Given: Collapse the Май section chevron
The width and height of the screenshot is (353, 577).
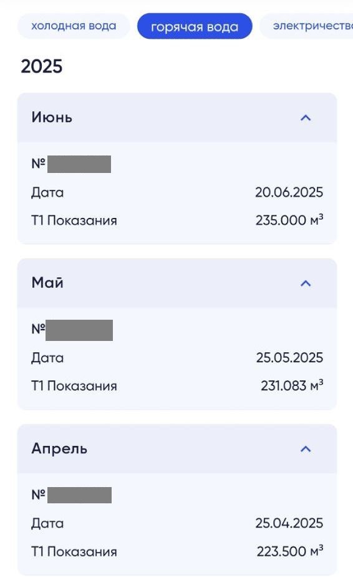Looking at the screenshot, I should tap(306, 284).
